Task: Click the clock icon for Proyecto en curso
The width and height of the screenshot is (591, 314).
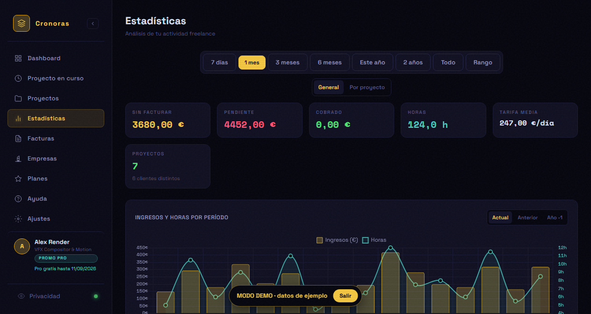Action: tap(18, 78)
